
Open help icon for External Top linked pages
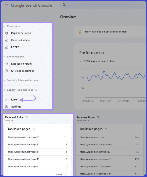(x=34, y=129)
